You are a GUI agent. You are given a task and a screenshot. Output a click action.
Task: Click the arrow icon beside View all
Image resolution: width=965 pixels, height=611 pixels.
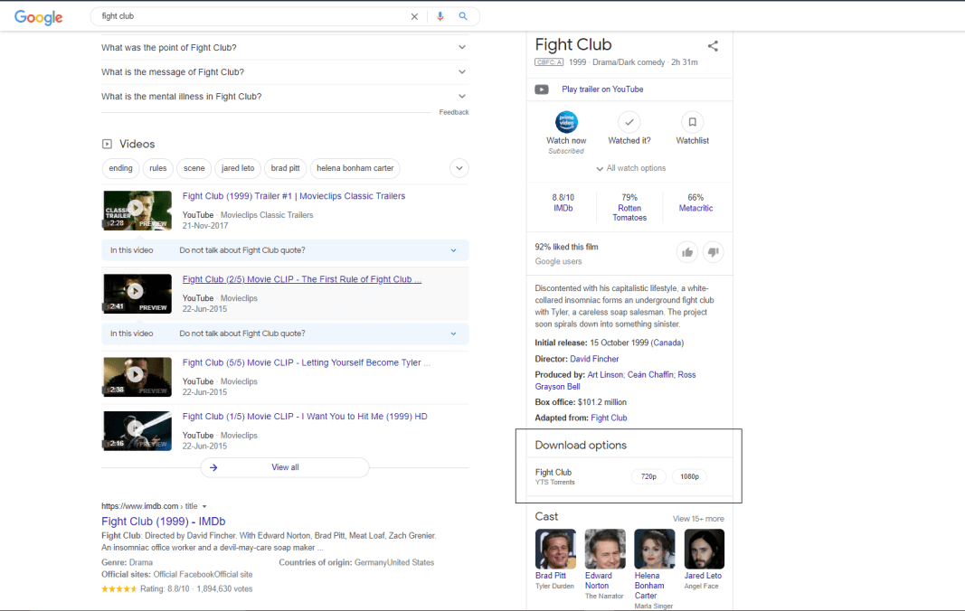pyautogui.click(x=213, y=467)
